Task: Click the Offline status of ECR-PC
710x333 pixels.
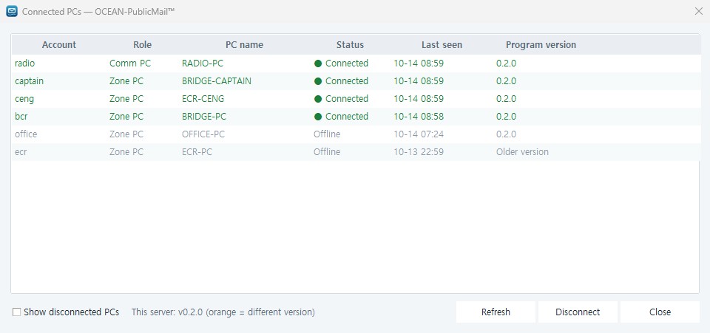Action: click(x=327, y=152)
